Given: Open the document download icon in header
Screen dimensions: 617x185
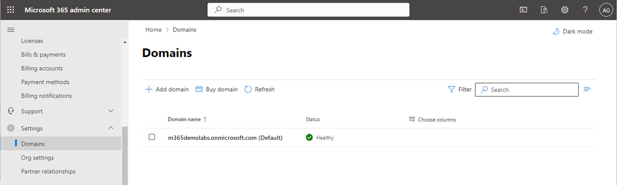Looking at the screenshot, I should pyautogui.click(x=544, y=10).
